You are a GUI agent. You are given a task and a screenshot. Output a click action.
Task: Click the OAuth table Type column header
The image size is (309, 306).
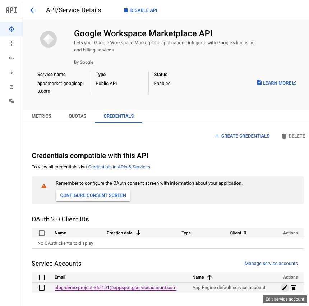186,233
